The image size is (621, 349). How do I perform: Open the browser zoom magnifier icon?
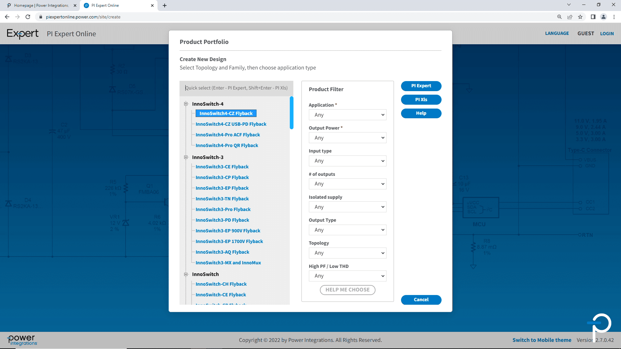coord(559,17)
